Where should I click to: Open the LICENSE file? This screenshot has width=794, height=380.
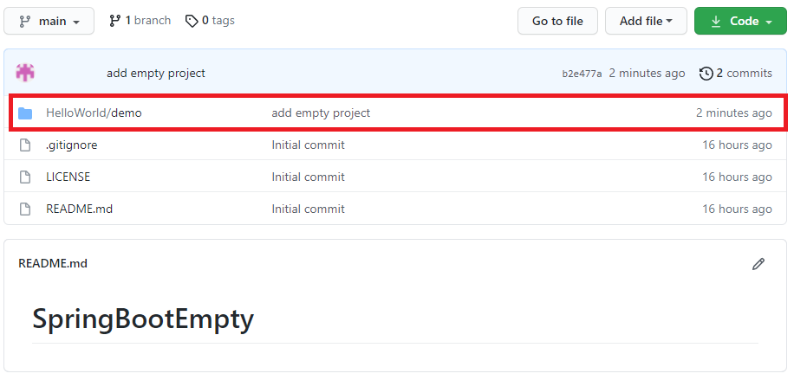(68, 177)
